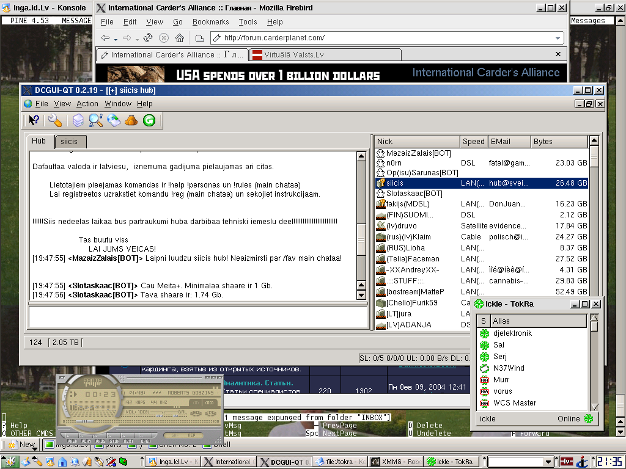This screenshot has width=626, height=469.
Task: Click the ickle Online status flower icon
Action: [589, 418]
